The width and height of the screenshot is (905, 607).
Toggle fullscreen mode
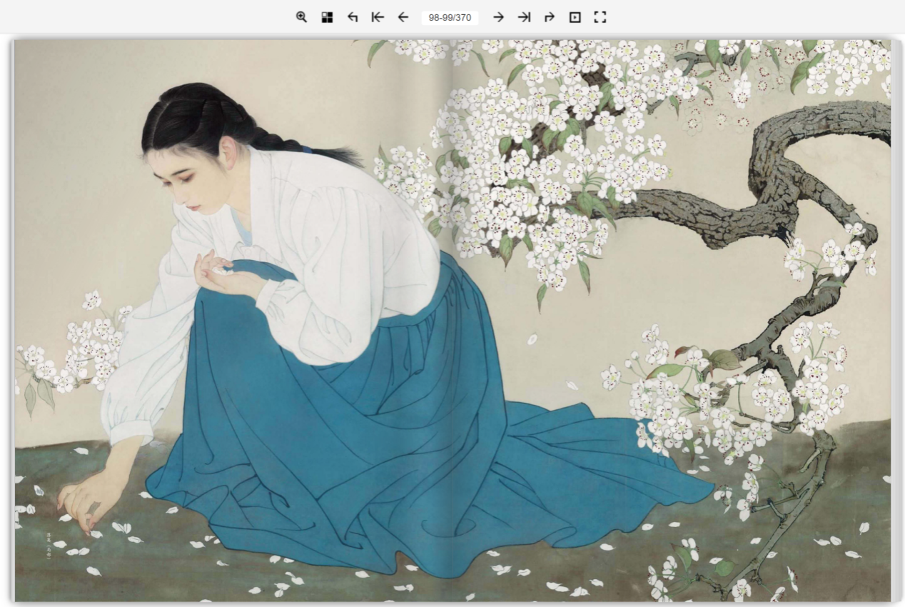600,17
